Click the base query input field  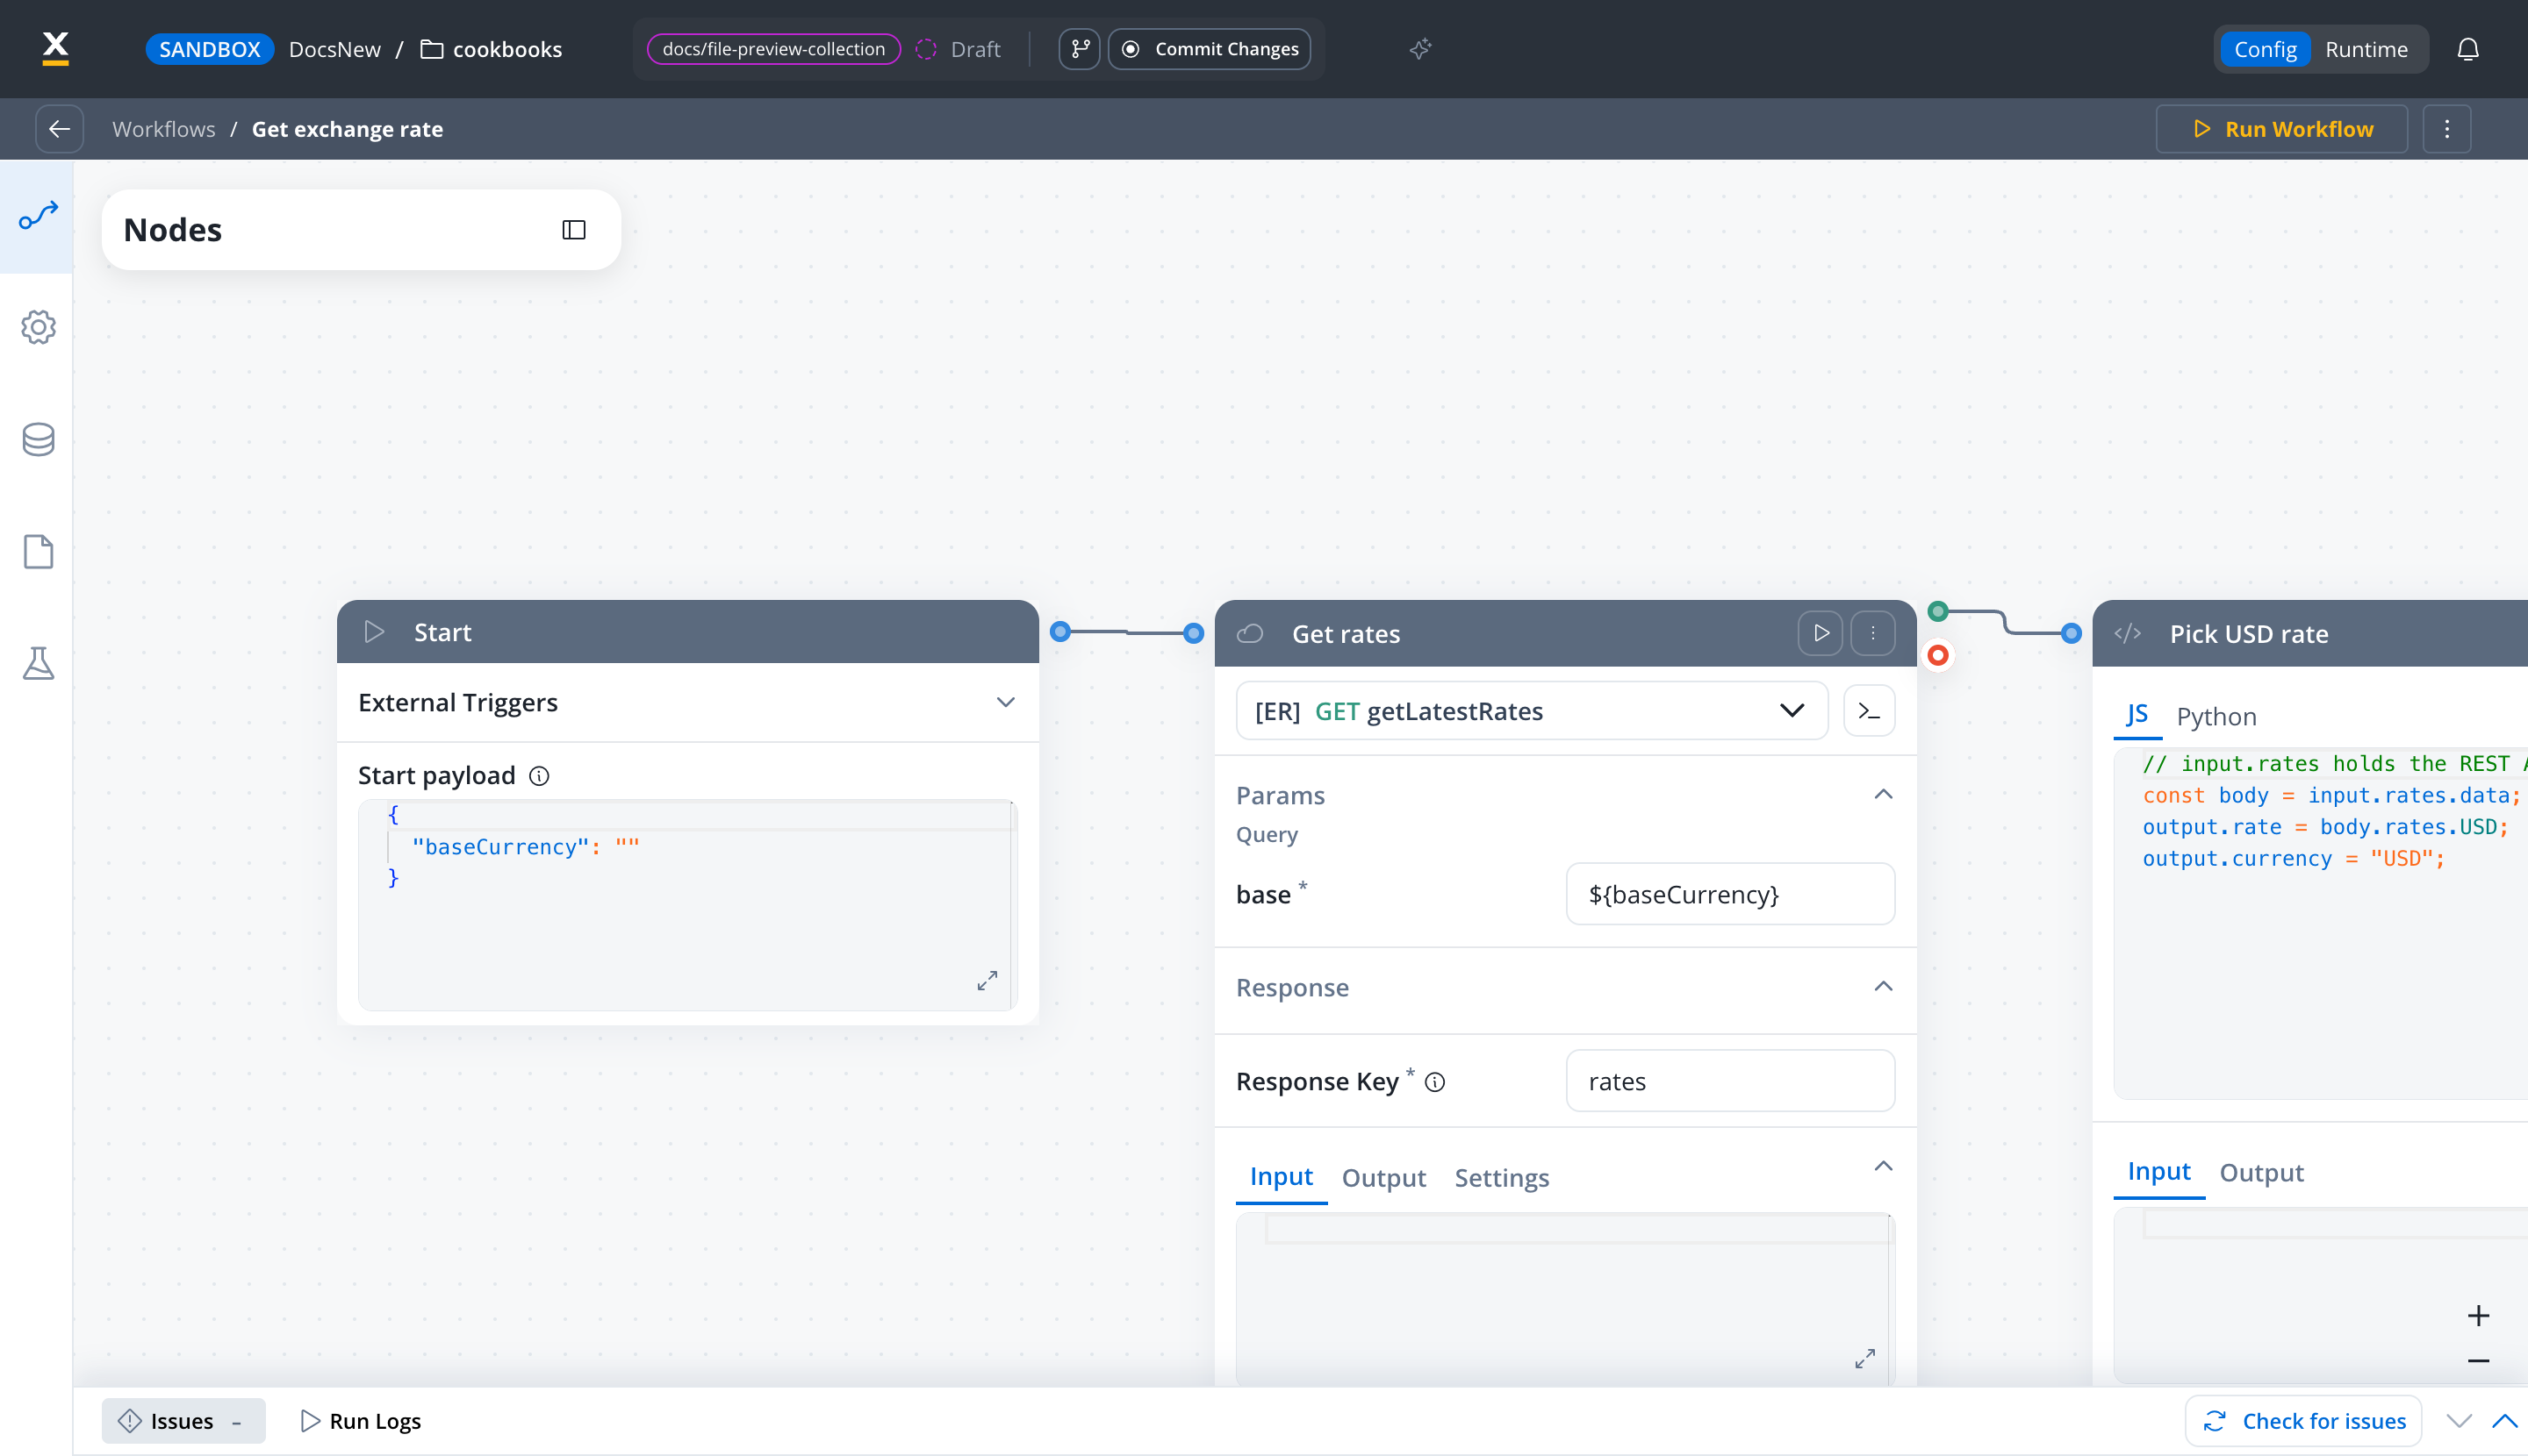(1729, 894)
